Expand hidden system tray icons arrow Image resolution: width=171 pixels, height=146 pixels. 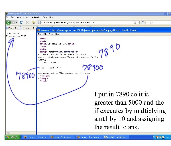click(x=154, y=137)
